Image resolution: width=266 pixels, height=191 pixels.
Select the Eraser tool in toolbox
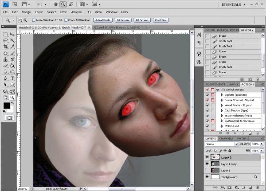coord(5,66)
